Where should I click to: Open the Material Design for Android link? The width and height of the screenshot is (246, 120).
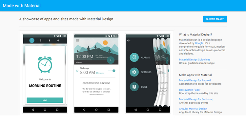click(195, 80)
